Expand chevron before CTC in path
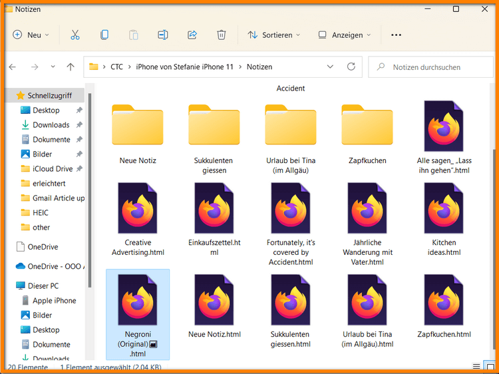 (x=104, y=67)
